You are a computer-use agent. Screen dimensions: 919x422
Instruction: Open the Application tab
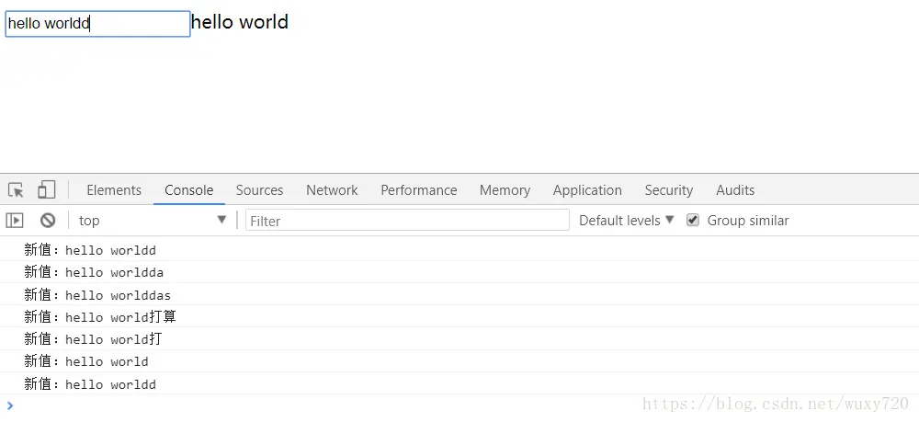pos(587,190)
